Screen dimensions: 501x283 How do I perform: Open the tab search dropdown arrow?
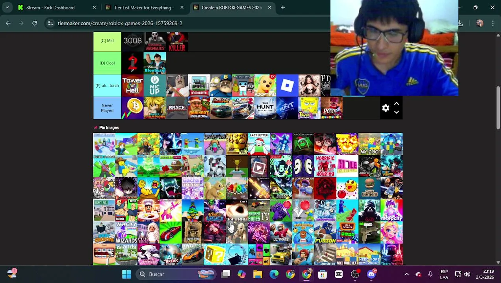click(x=7, y=7)
